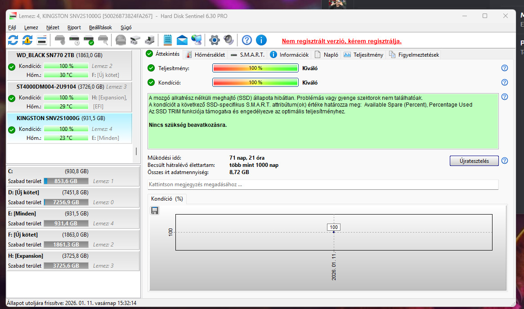Click the toolbar question mark help icon

246,40
